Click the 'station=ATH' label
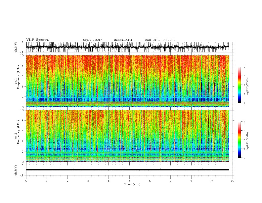 click(x=123, y=40)
